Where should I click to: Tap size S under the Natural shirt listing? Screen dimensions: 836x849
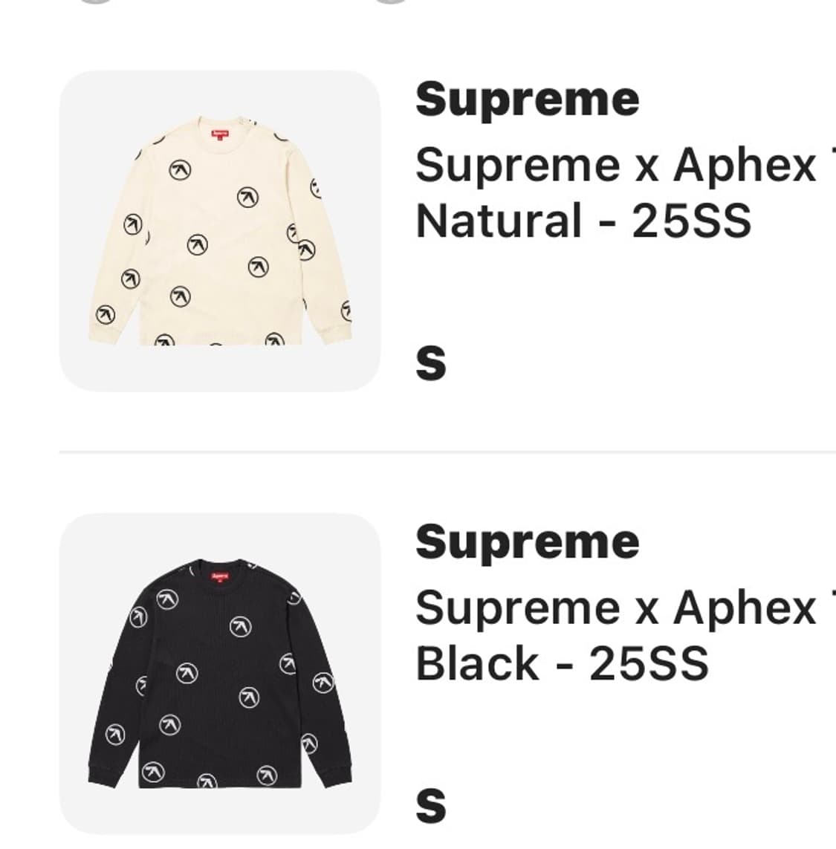coord(431,362)
